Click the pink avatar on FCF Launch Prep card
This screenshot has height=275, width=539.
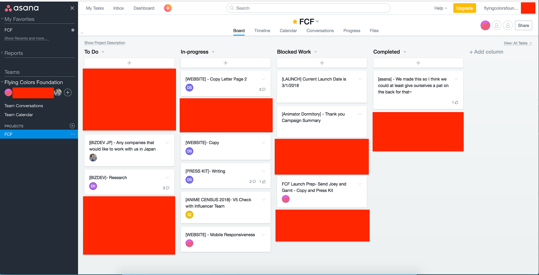tap(286, 199)
